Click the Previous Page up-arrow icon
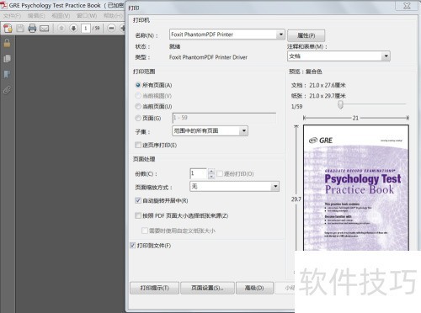This screenshot has width=421, height=313. click(61, 28)
